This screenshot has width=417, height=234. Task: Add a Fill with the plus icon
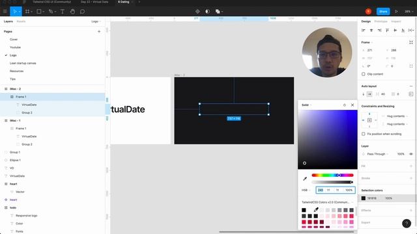[x=411, y=166]
